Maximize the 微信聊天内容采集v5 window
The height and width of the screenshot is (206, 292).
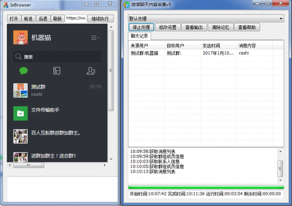point(267,3)
